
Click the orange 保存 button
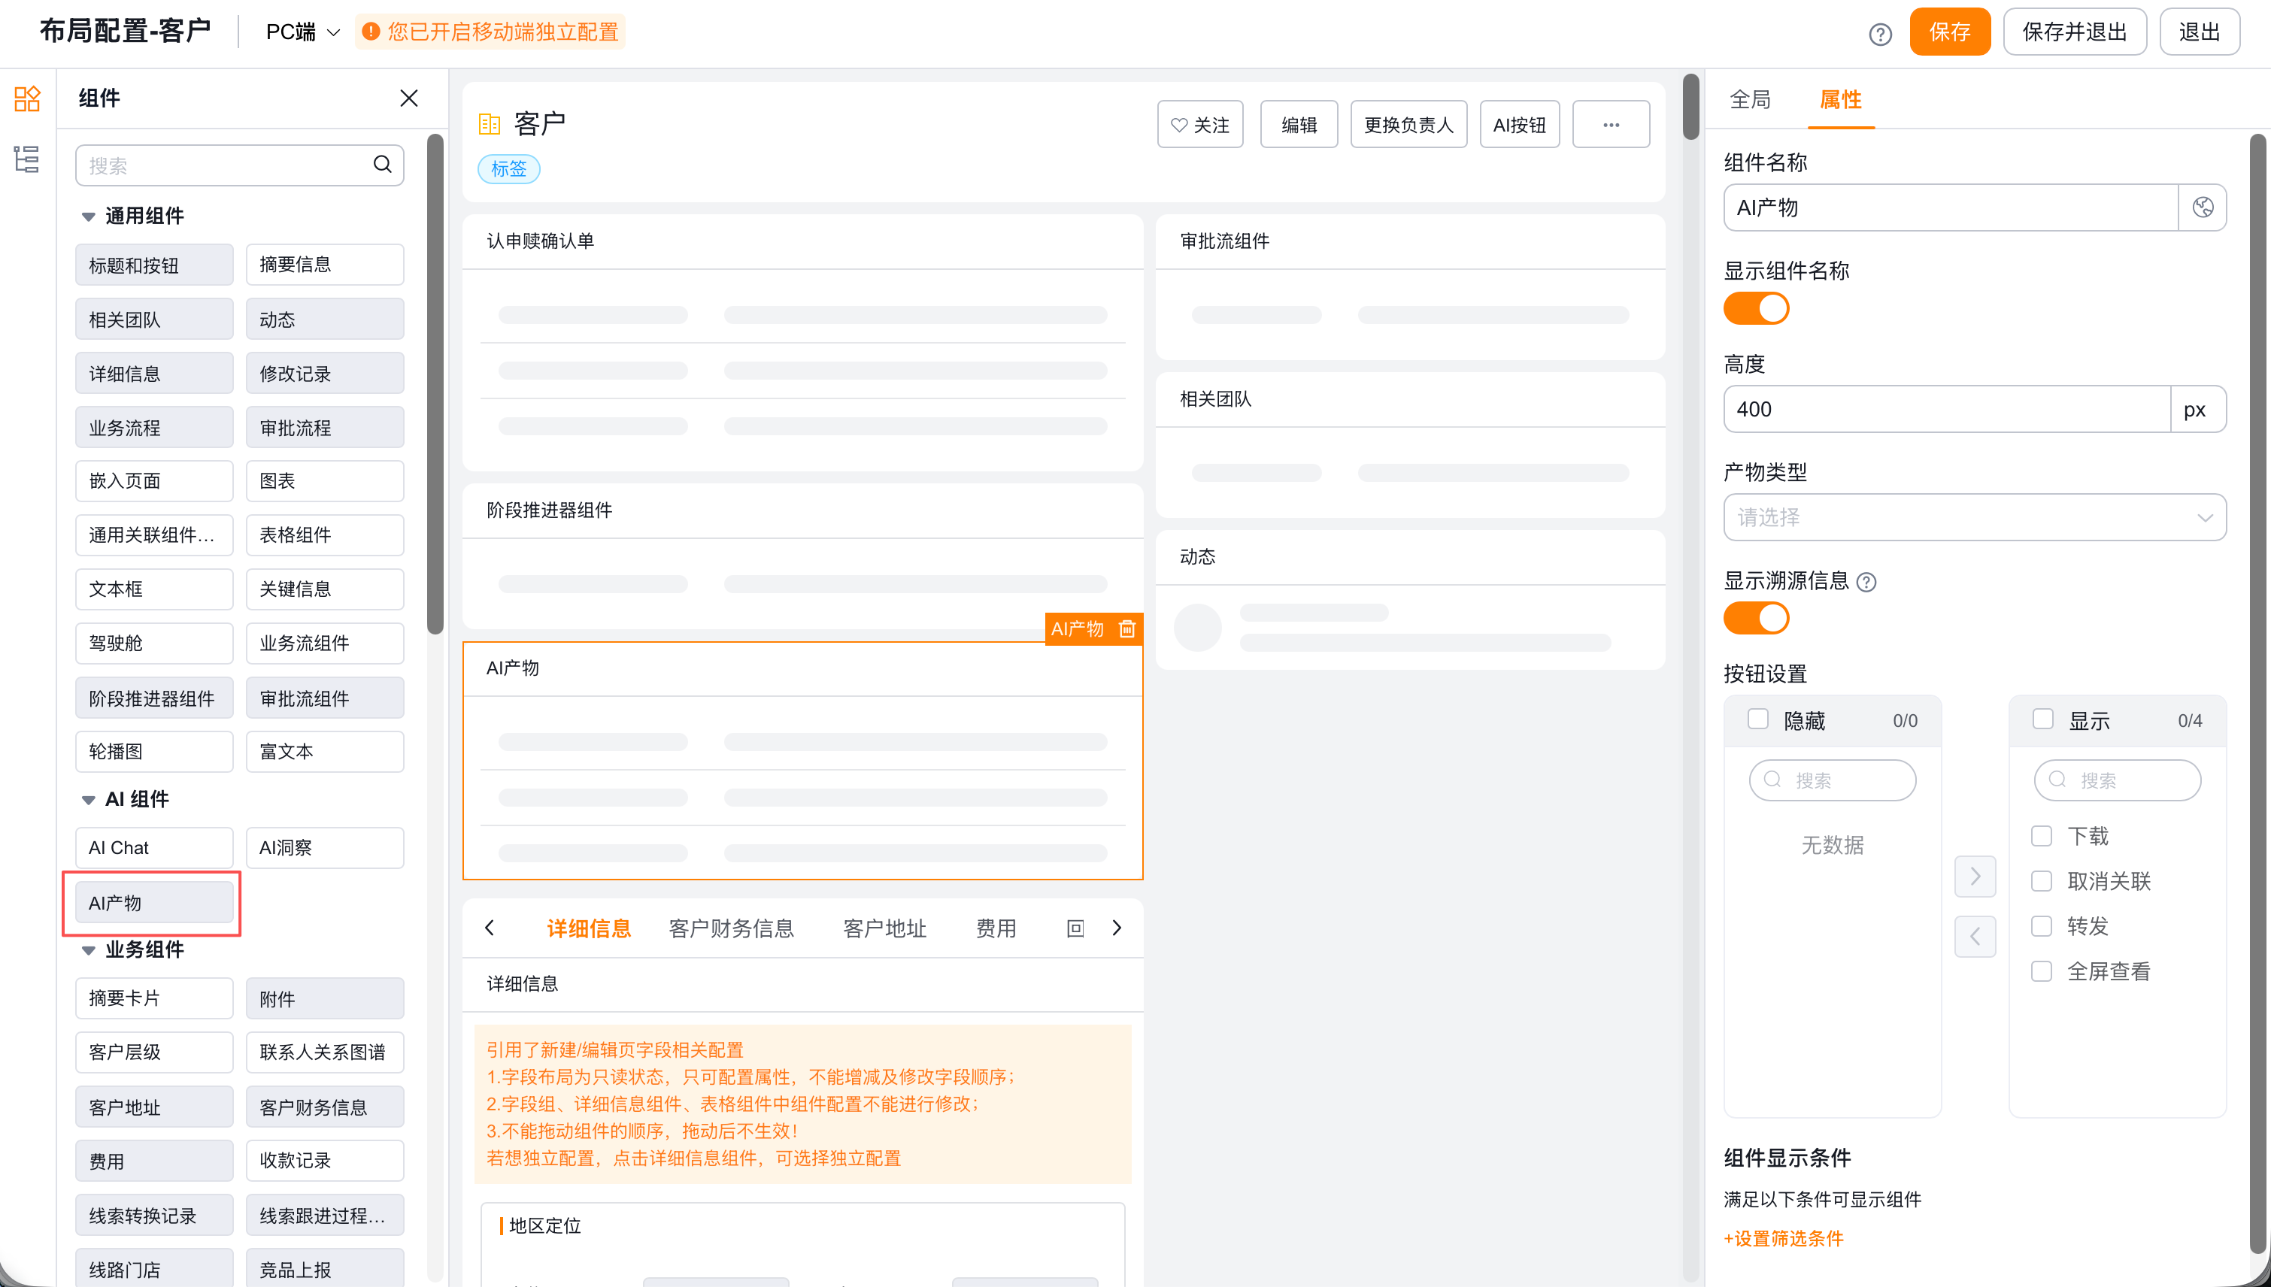click(1949, 32)
